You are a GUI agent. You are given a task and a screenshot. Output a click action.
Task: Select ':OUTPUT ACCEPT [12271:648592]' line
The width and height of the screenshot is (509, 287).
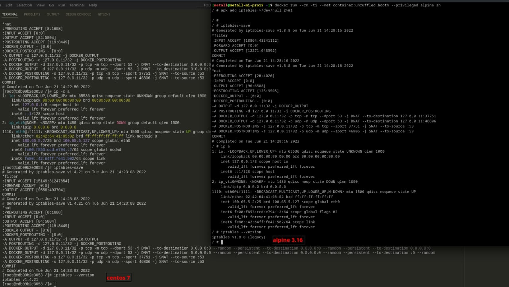coord(245,50)
